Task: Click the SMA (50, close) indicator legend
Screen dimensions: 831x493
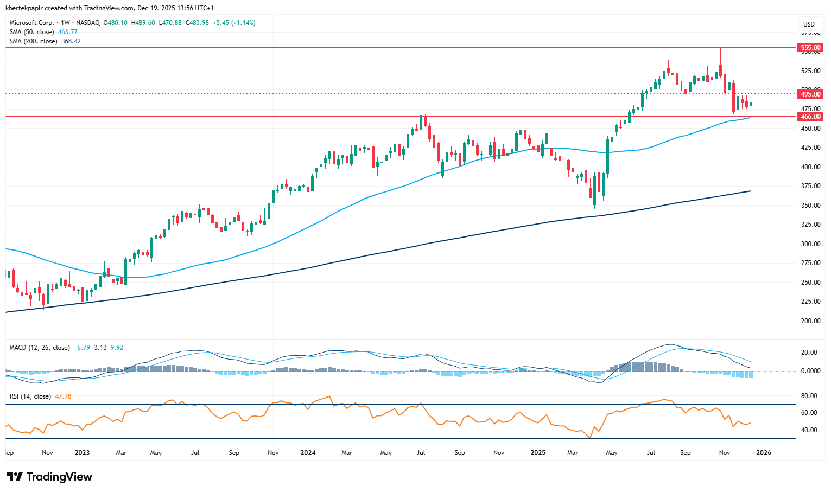Action: 32,32
